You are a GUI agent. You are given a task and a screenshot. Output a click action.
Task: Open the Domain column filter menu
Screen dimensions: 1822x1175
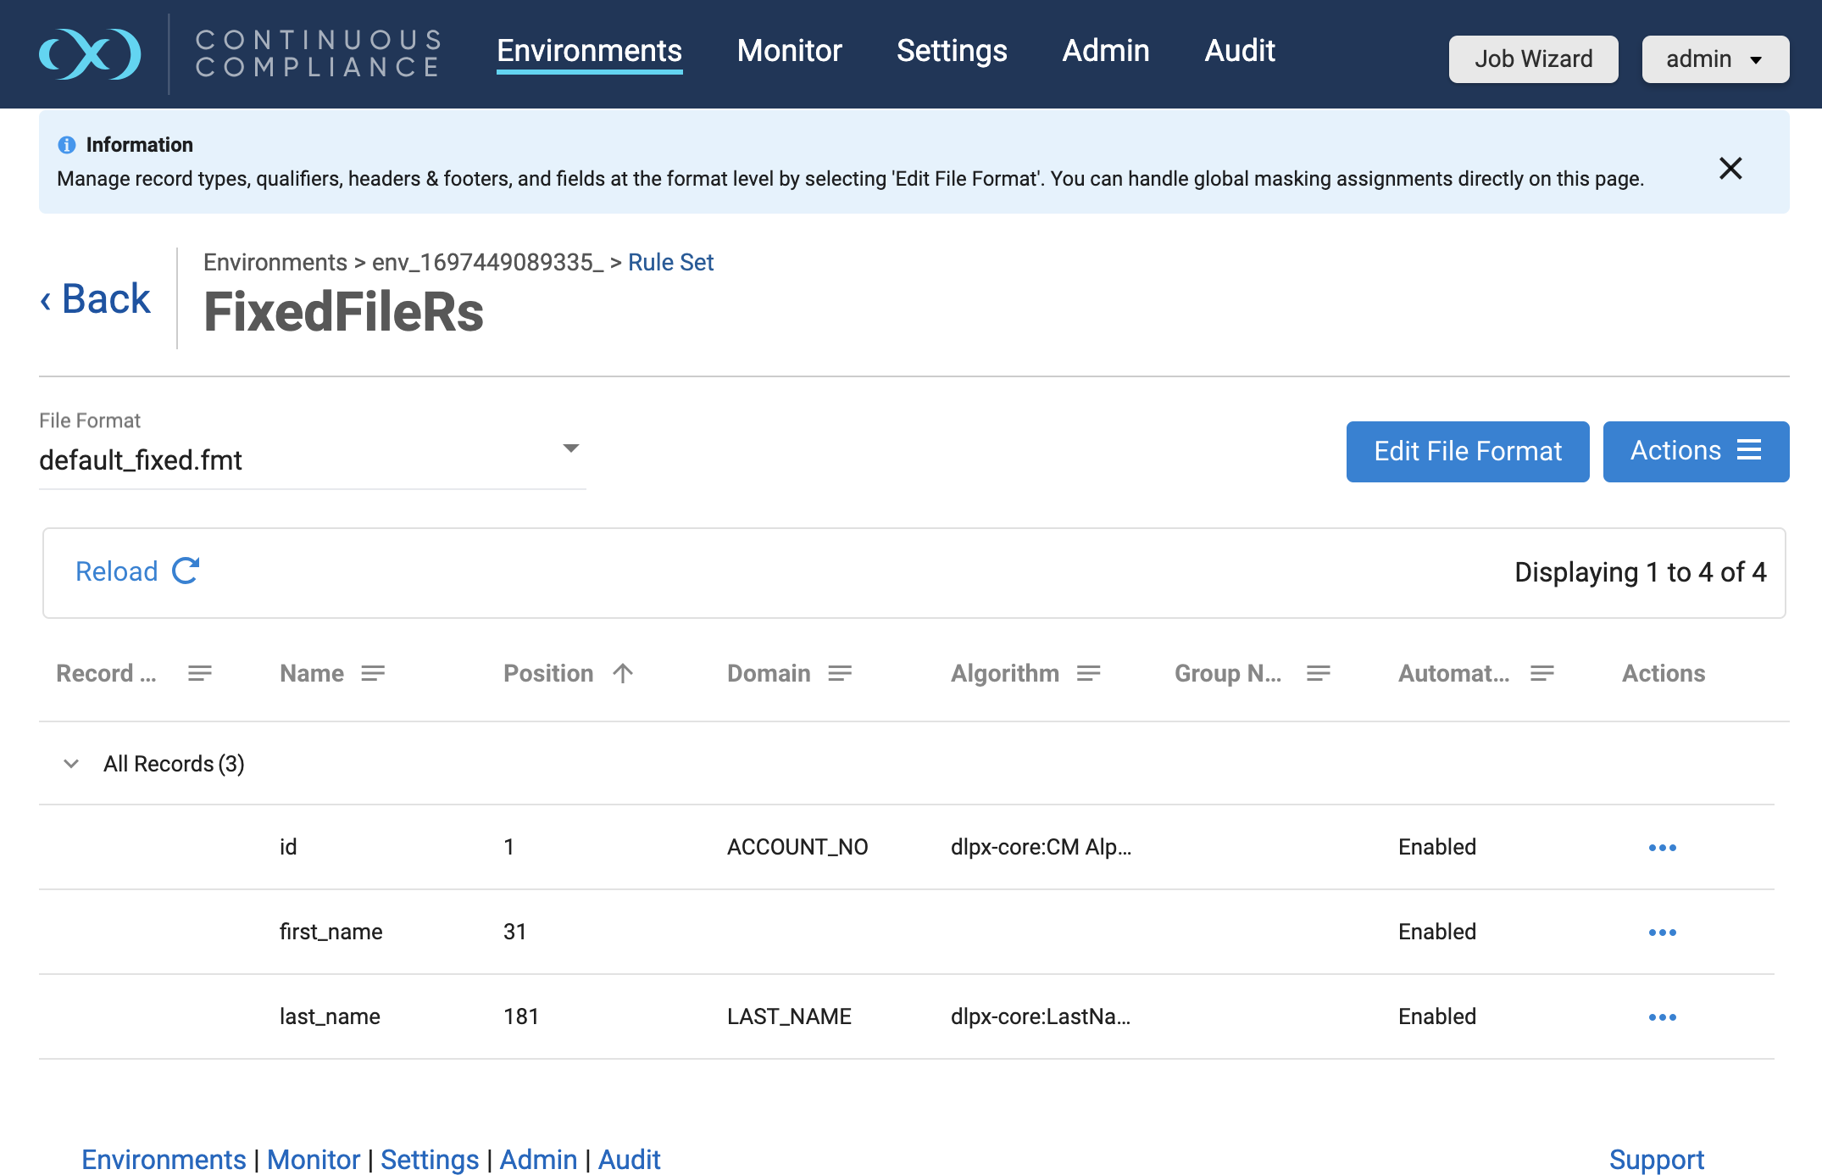[x=840, y=673]
